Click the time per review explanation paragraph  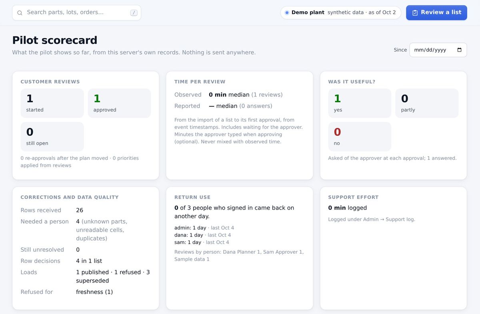tap(239, 131)
